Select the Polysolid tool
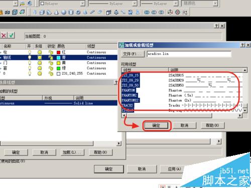The width and height of the screenshot is (251, 188). pyautogui.click(x=35, y=13)
